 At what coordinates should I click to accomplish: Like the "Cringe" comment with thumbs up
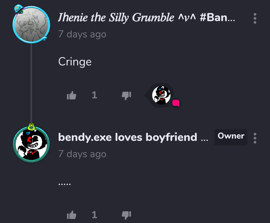pos(71,95)
